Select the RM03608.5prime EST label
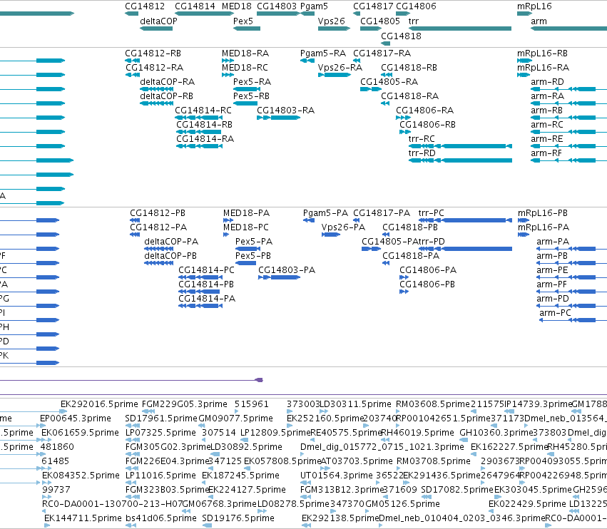The image size is (607, 529). 433,404
